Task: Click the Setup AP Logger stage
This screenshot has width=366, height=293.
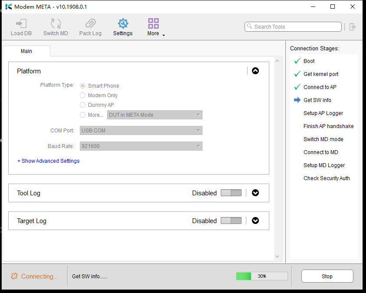Action: [323, 113]
